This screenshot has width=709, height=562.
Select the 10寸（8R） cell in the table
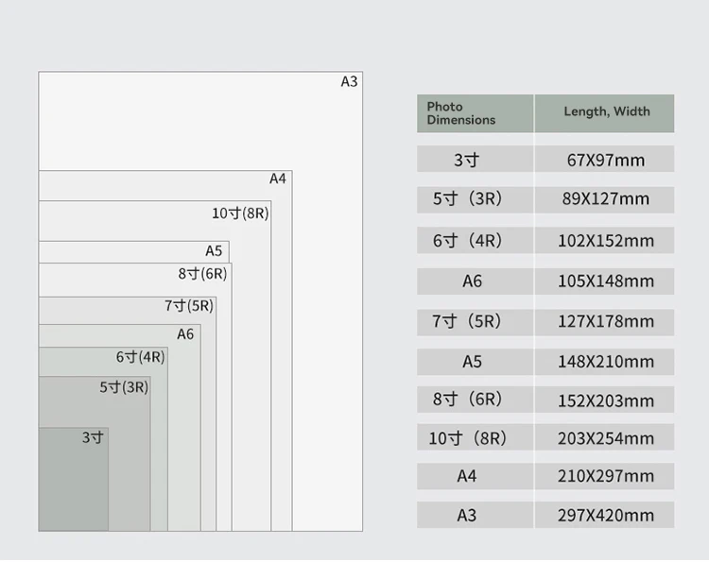pyautogui.click(x=476, y=437)
